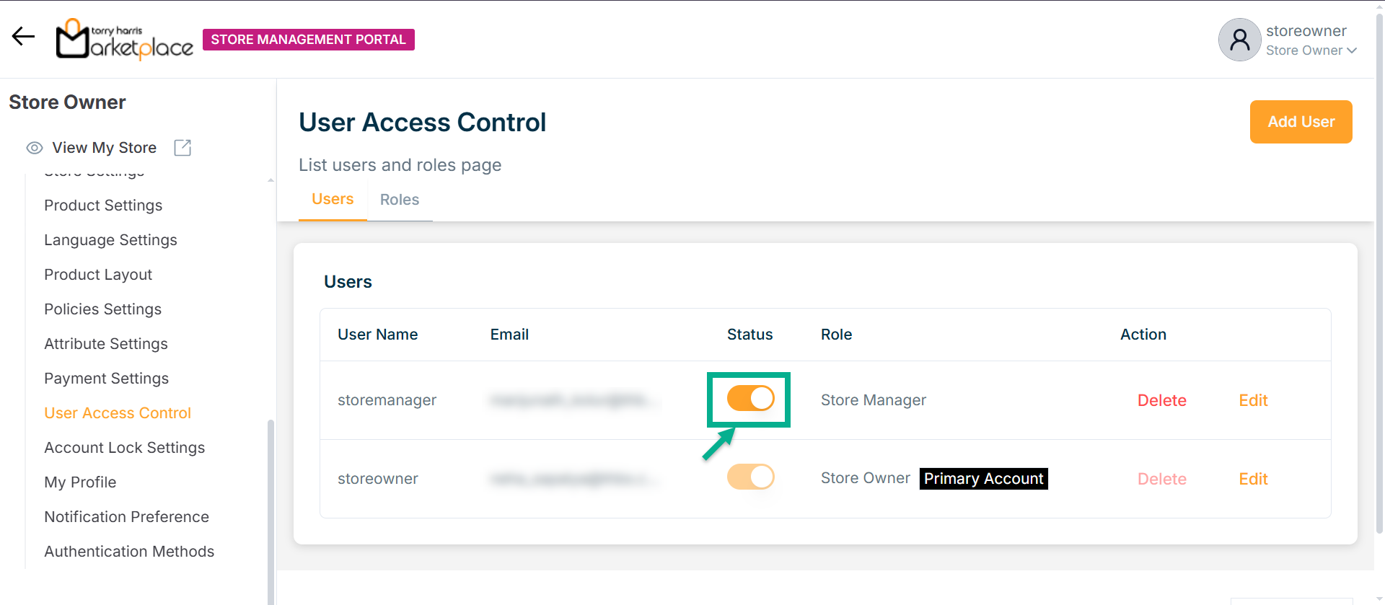Click the Primary Account badge
This screenshot has width=1385, height=605.
tap(983, 479)
